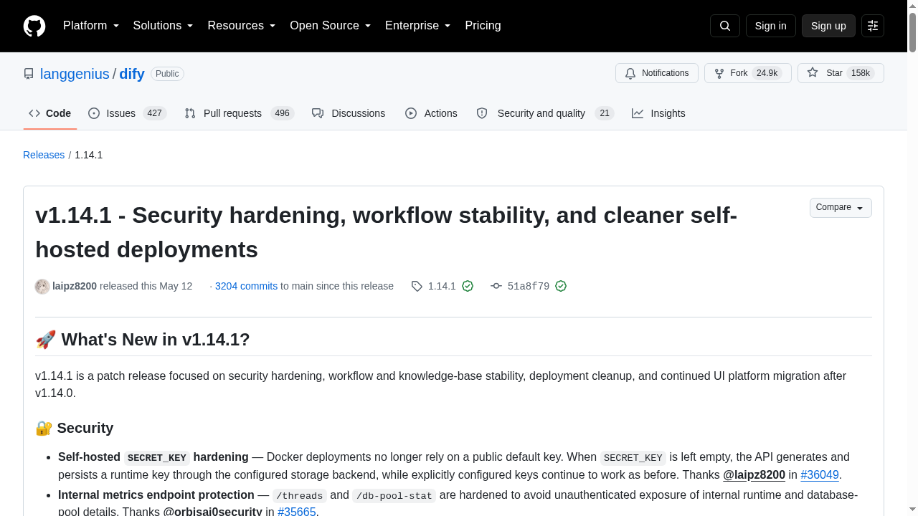View the 3204 commits link
This screenshot has width=918, height=516.
246,286
